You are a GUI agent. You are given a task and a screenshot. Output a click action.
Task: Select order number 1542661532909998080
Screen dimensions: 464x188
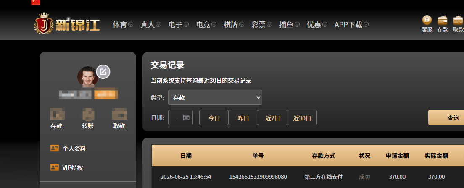click(258, 177)
